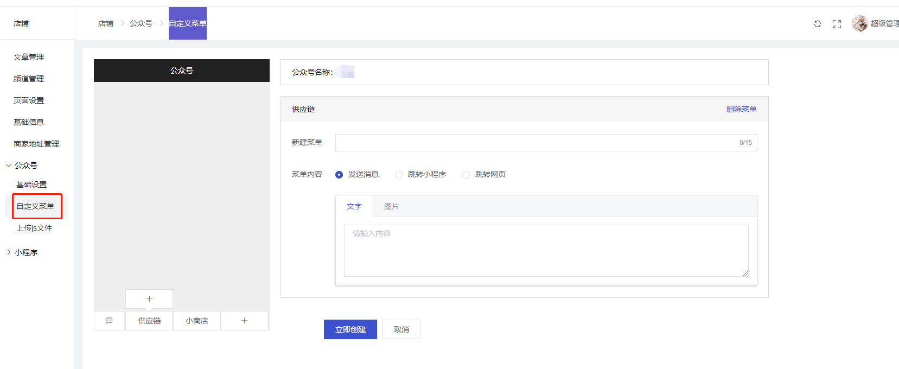
Task: Click 取消 button
Action: coord(401,329)
